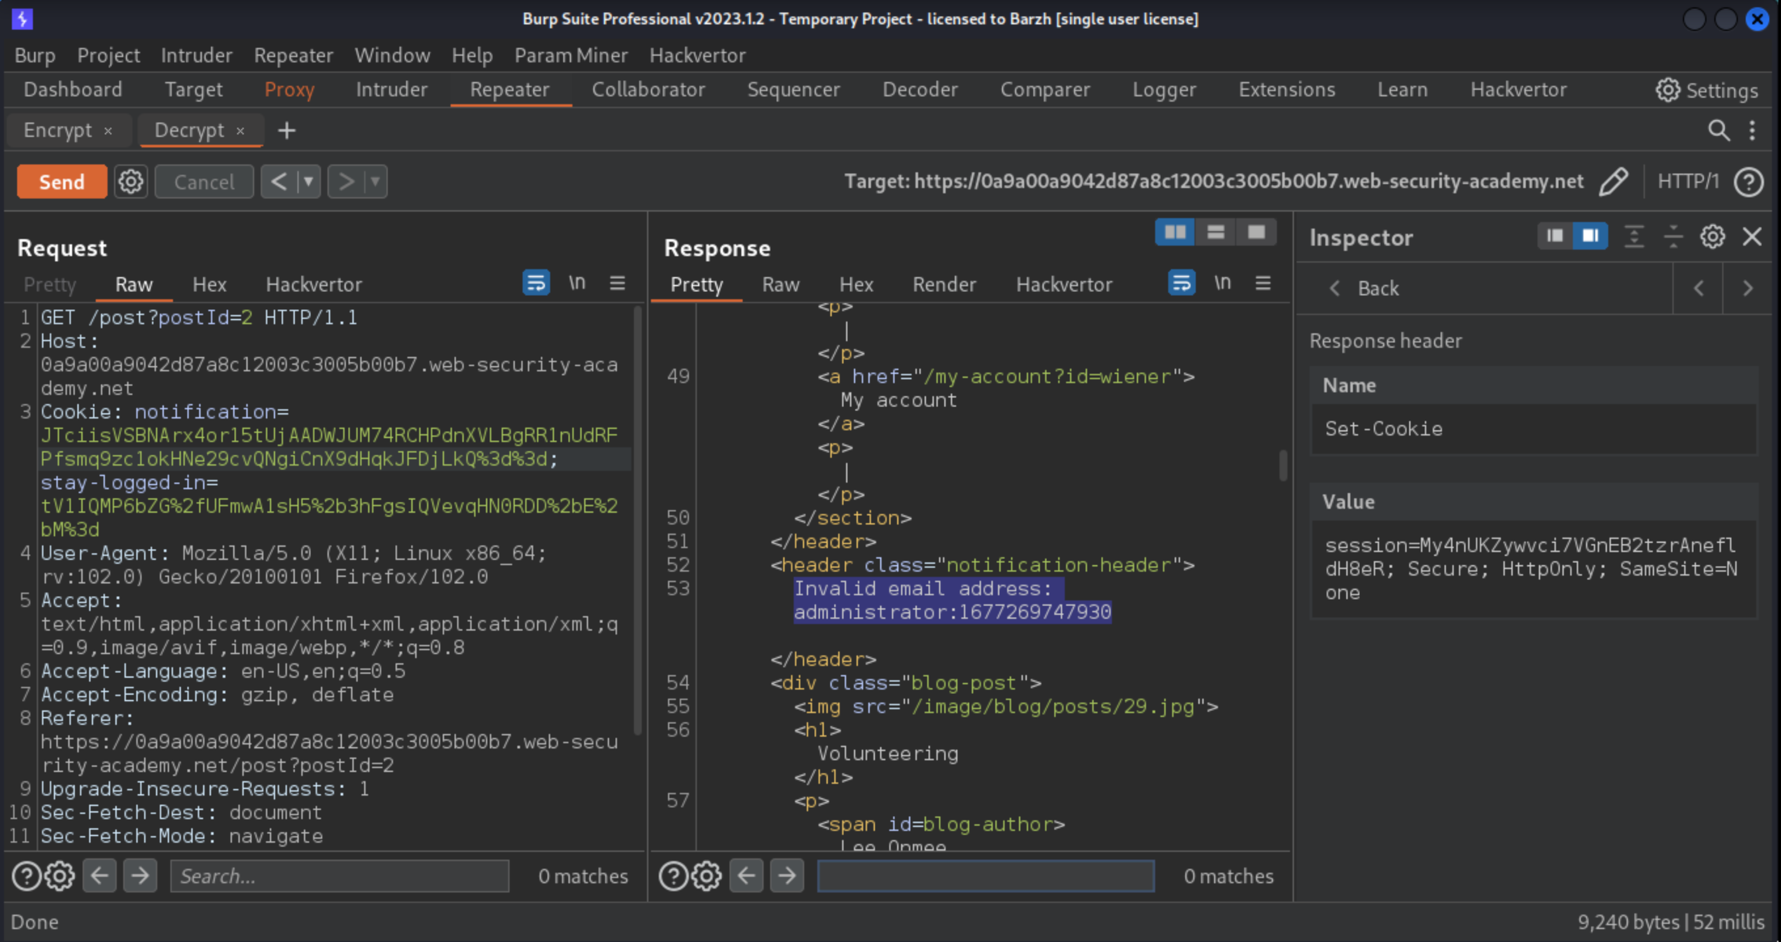Open previous-request history dropdown arrow
1781x942 pixels.
coord(308,182)
